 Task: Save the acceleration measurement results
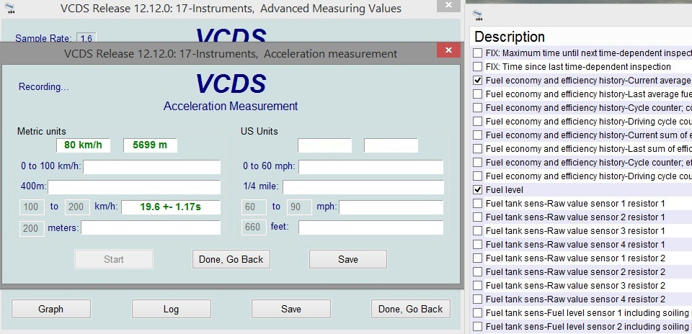[347, 260]
